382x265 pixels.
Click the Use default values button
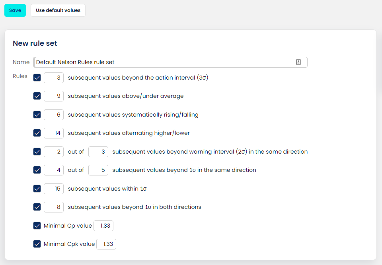coord(58,10)
